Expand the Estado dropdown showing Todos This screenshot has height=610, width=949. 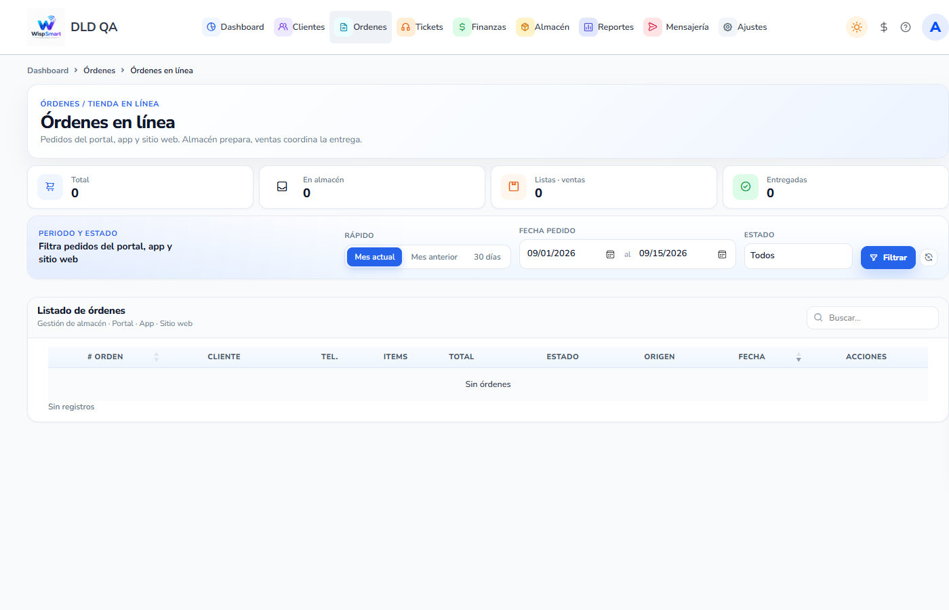pos(799,256)
